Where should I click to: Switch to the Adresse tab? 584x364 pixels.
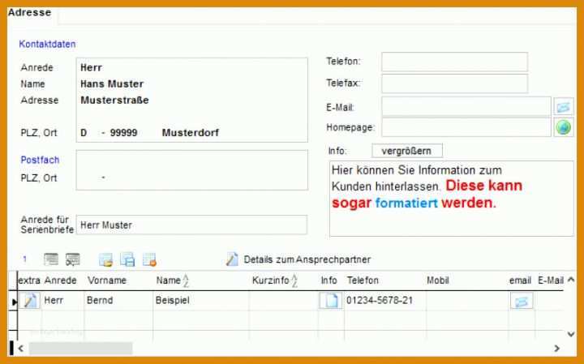pos(30,12)
